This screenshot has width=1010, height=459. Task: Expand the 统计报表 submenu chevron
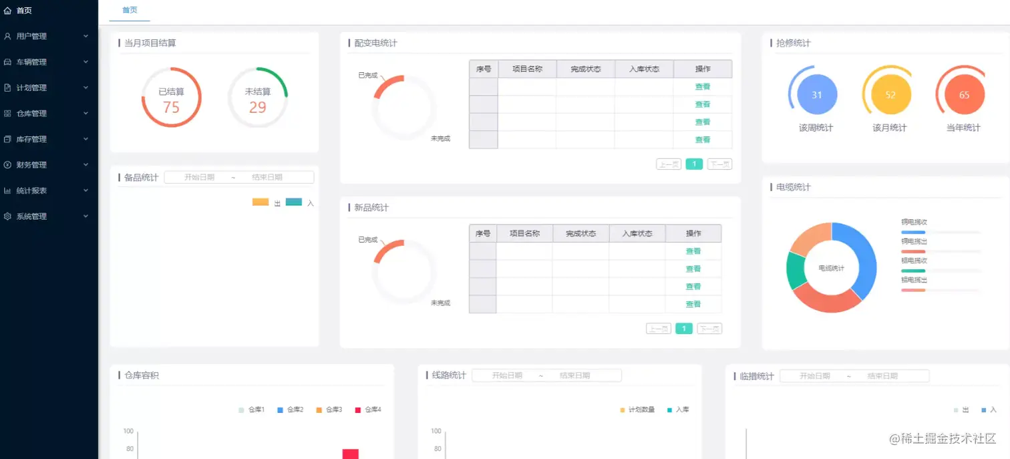[x=86, y=190]
